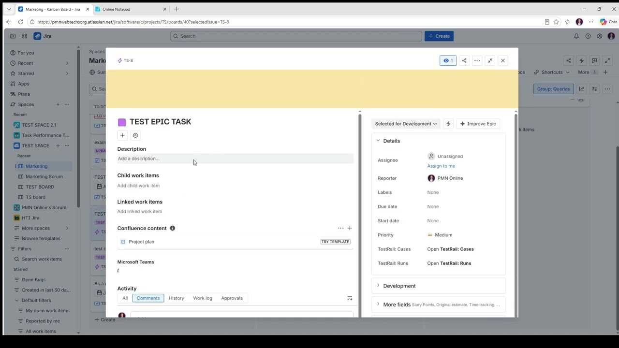
Task: Open the TEST BOARD item in sidebar
Action: point(40,187)
